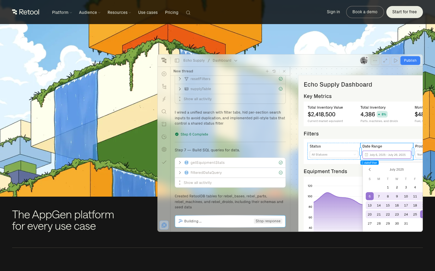Click the database icon beside getEquipmentStats
The width and height of the screenshot is (435, 271).
tap(186, 163)
